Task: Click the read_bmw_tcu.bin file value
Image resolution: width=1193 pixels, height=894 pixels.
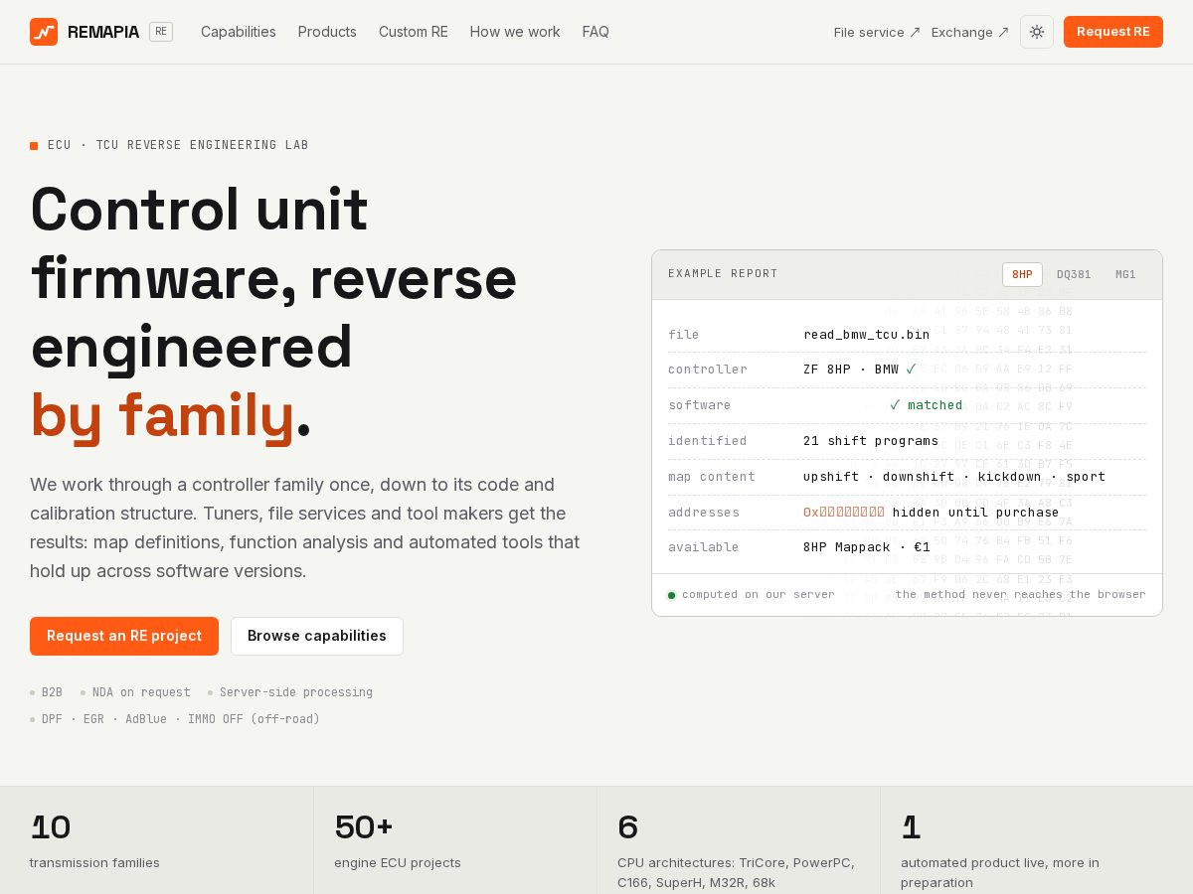Action: (x=867, y=335)
